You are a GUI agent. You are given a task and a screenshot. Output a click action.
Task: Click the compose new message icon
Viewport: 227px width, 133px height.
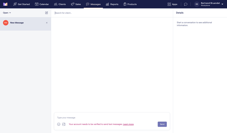pos(47,13)
